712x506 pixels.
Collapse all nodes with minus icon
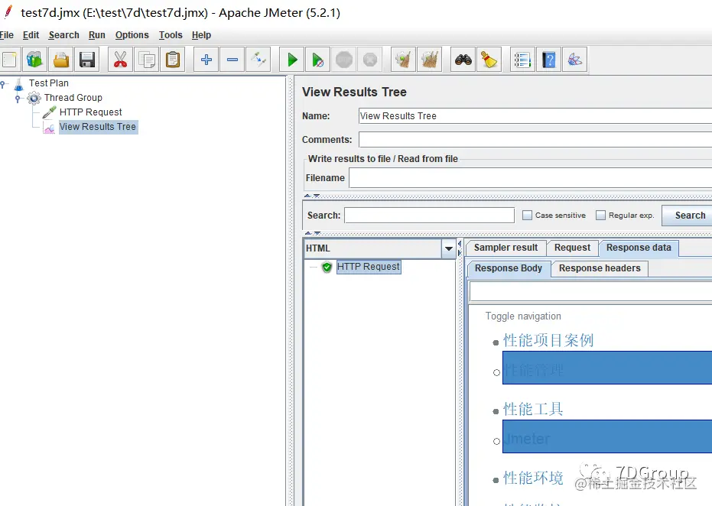click(232, 60)
